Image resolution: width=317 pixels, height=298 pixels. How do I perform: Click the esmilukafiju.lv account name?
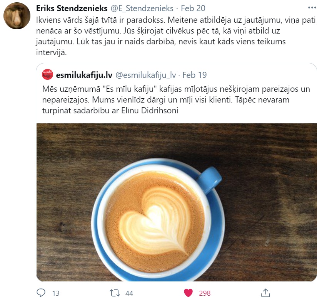click(x=84, y=75)
